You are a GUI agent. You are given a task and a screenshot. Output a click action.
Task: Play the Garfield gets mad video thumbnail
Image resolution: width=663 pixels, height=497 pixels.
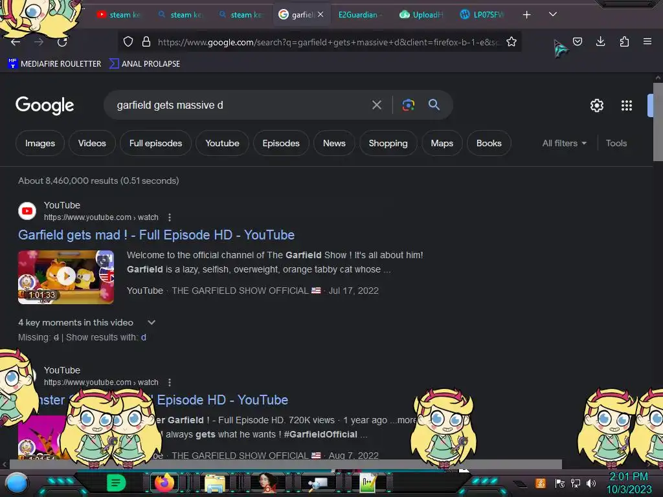click(x=66, y=277)
